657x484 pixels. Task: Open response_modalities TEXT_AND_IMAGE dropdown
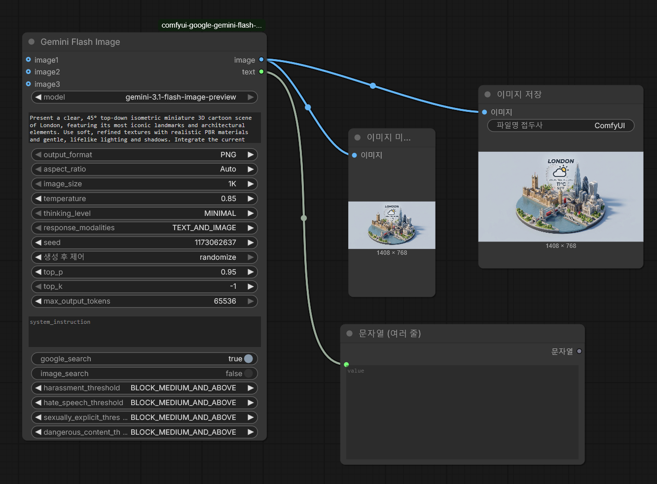[x=145, y=228]
